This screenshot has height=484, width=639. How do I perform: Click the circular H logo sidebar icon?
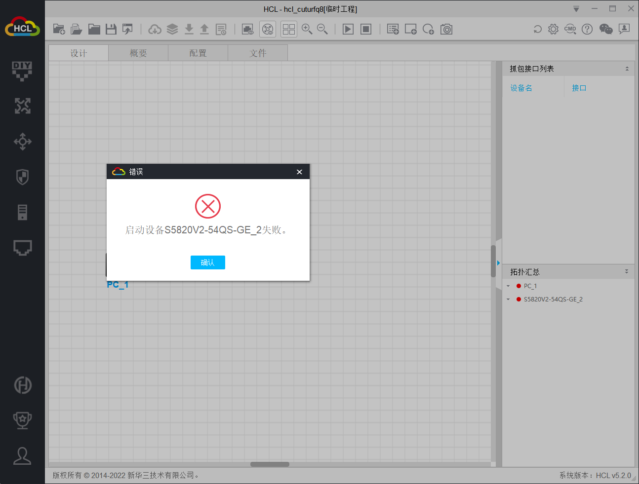pos(22,385)
